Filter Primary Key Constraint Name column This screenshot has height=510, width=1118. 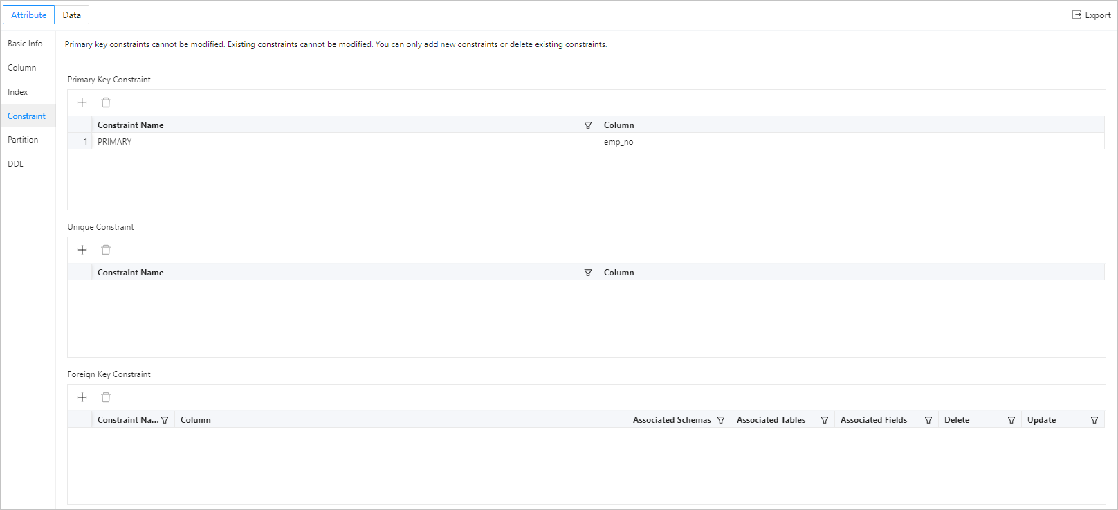588,125
